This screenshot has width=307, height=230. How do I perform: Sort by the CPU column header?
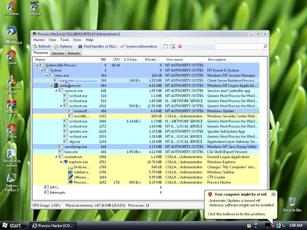coord(114,60)
